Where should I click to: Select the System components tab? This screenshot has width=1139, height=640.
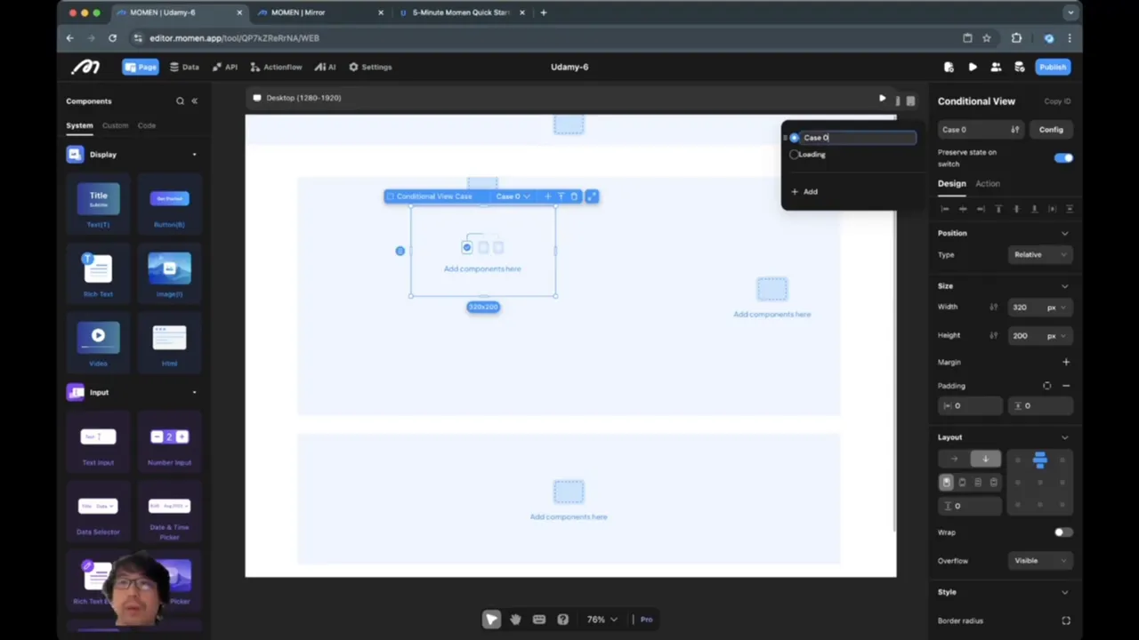click(x=79, y=125)
